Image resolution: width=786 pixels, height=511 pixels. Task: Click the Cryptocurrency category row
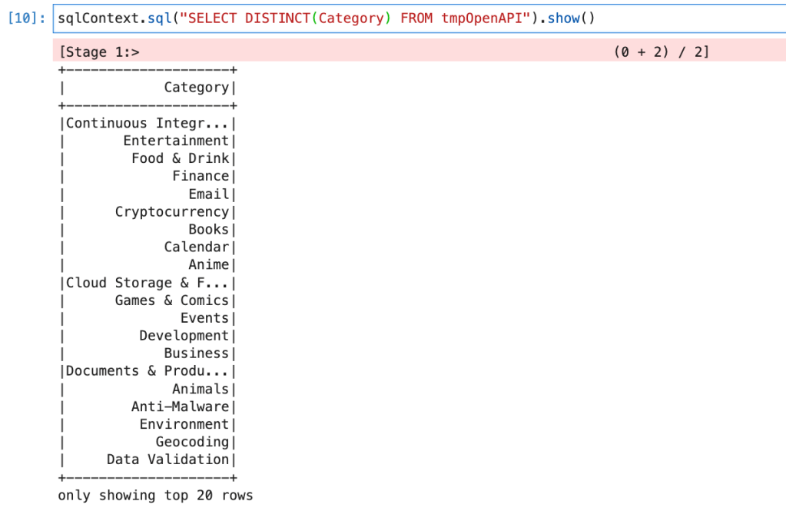pos(172,212)
